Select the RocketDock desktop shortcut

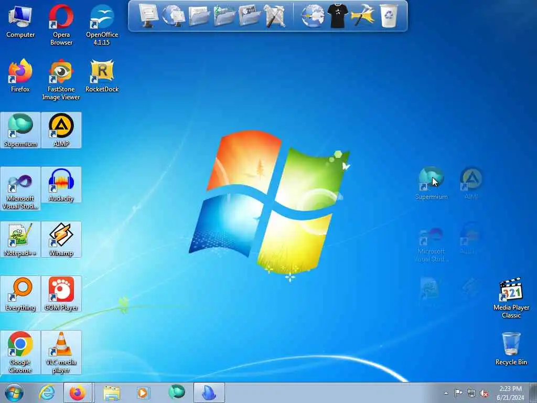[x=102, y=76]
